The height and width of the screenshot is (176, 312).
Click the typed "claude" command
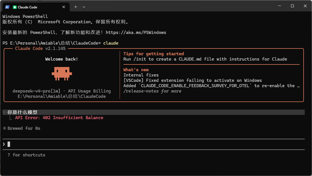tap(111, 43)
